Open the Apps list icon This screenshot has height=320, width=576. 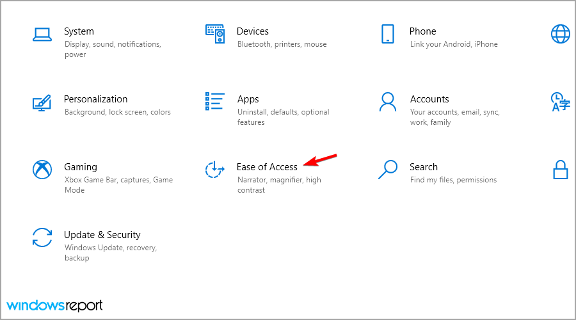pos(215,101)
